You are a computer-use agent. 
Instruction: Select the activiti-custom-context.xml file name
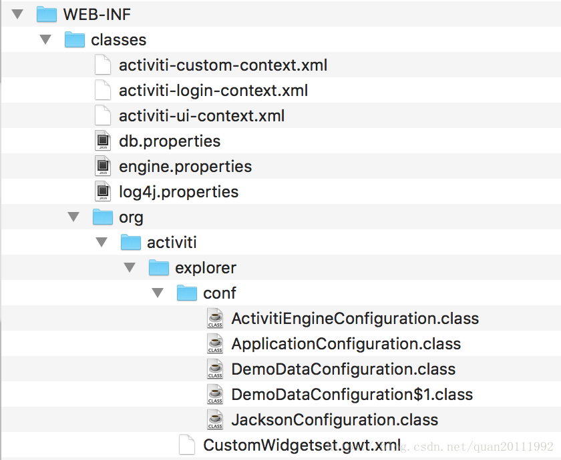point(223,65)
